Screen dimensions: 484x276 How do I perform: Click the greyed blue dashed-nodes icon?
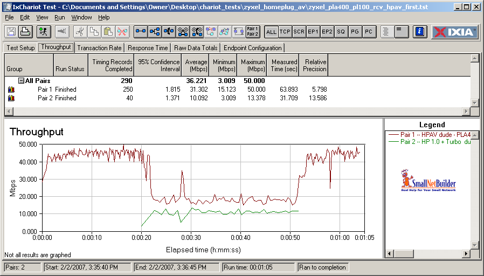(225, 31)
